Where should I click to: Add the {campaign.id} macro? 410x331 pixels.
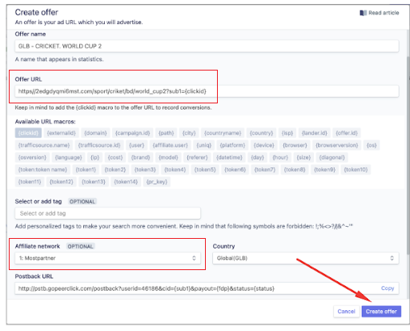133,133
